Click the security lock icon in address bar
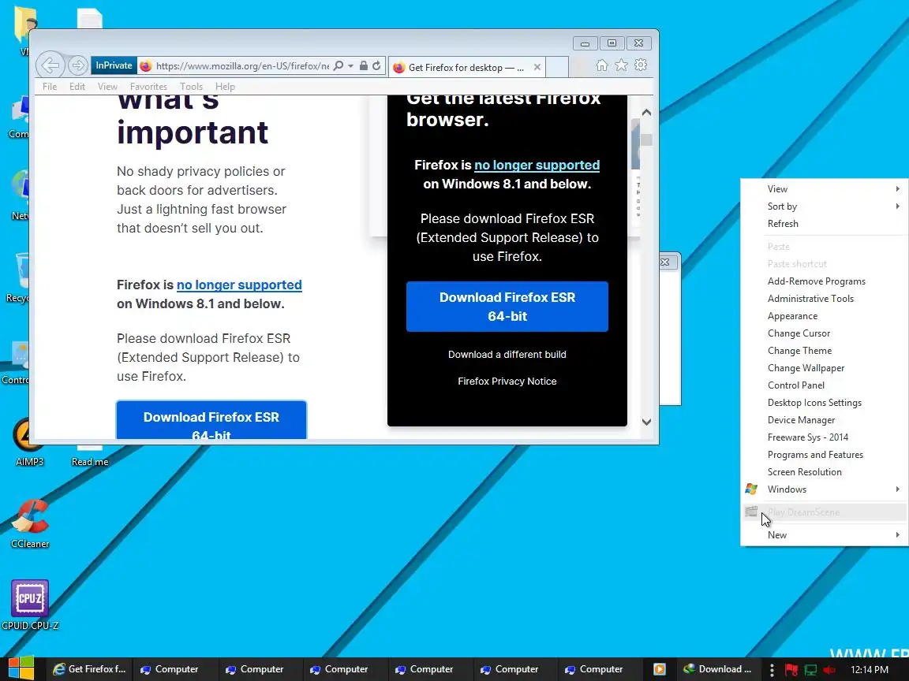 click(364, 65)
